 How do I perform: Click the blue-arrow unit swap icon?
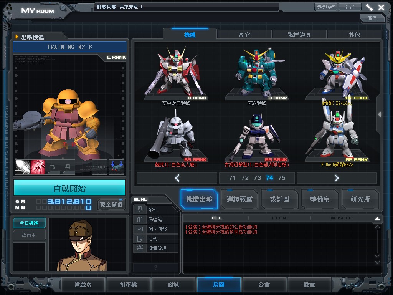(117, 167)
